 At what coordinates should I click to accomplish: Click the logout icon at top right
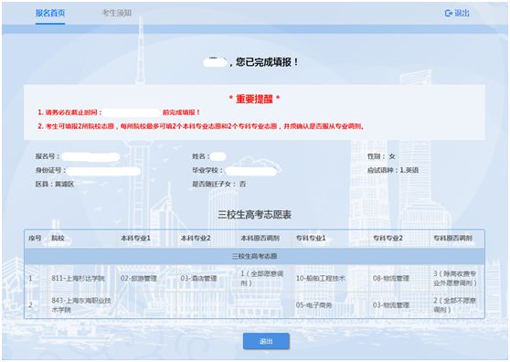point(449,13)
